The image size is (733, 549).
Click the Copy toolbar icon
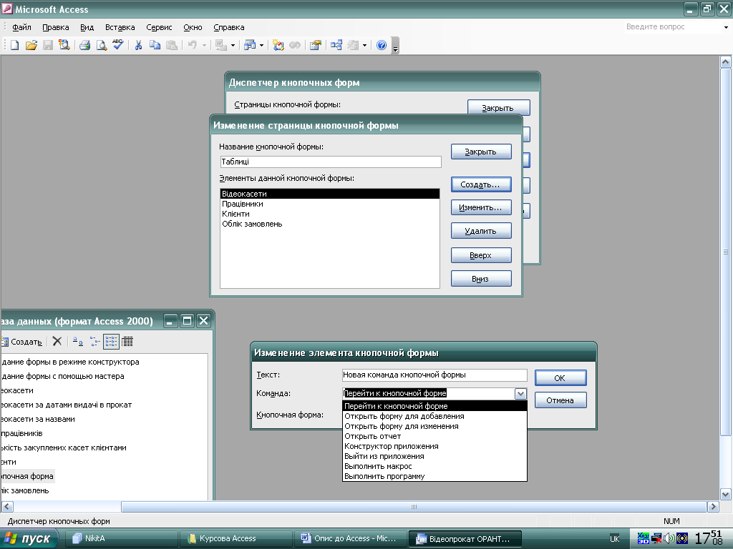click(x=155, y=45)
